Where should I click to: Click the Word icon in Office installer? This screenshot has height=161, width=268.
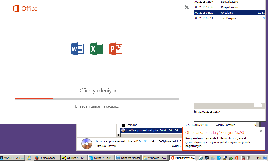(x=77, y=49)
